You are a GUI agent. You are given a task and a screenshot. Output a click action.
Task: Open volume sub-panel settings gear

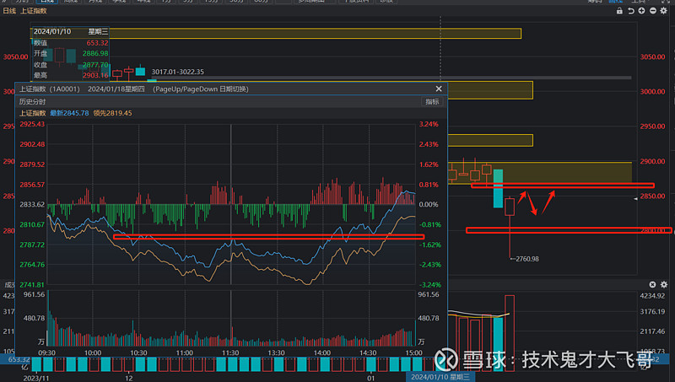pyautogui.click(x=664, y=284)
